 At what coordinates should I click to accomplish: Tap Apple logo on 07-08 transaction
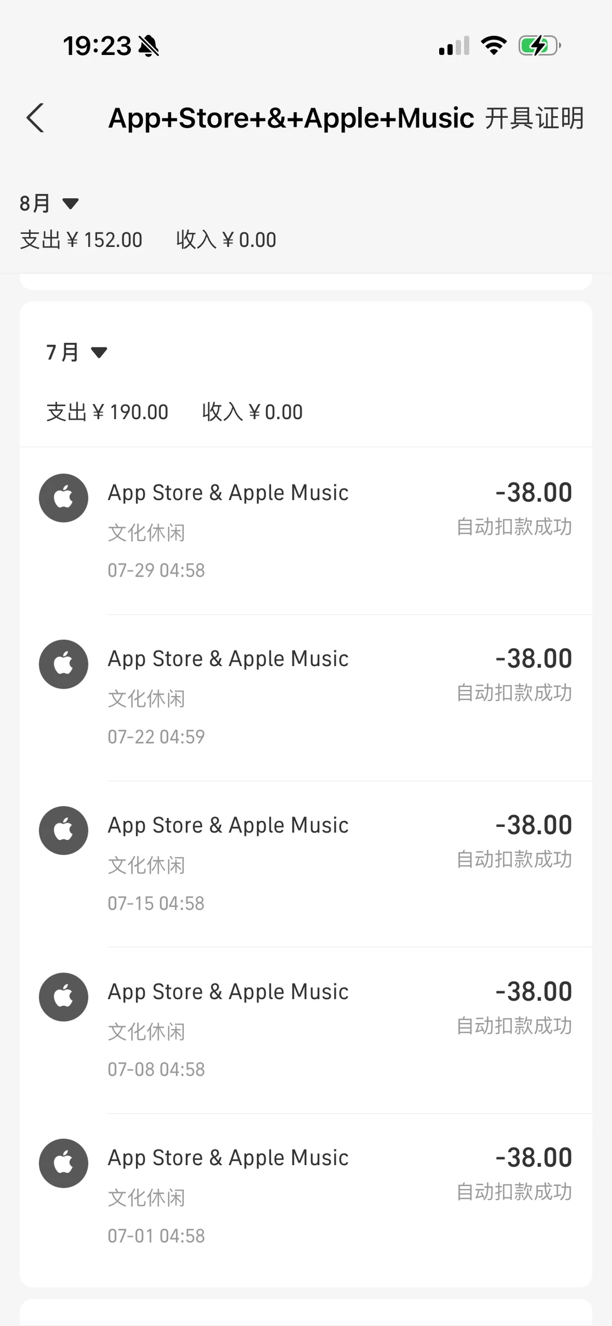63,997
